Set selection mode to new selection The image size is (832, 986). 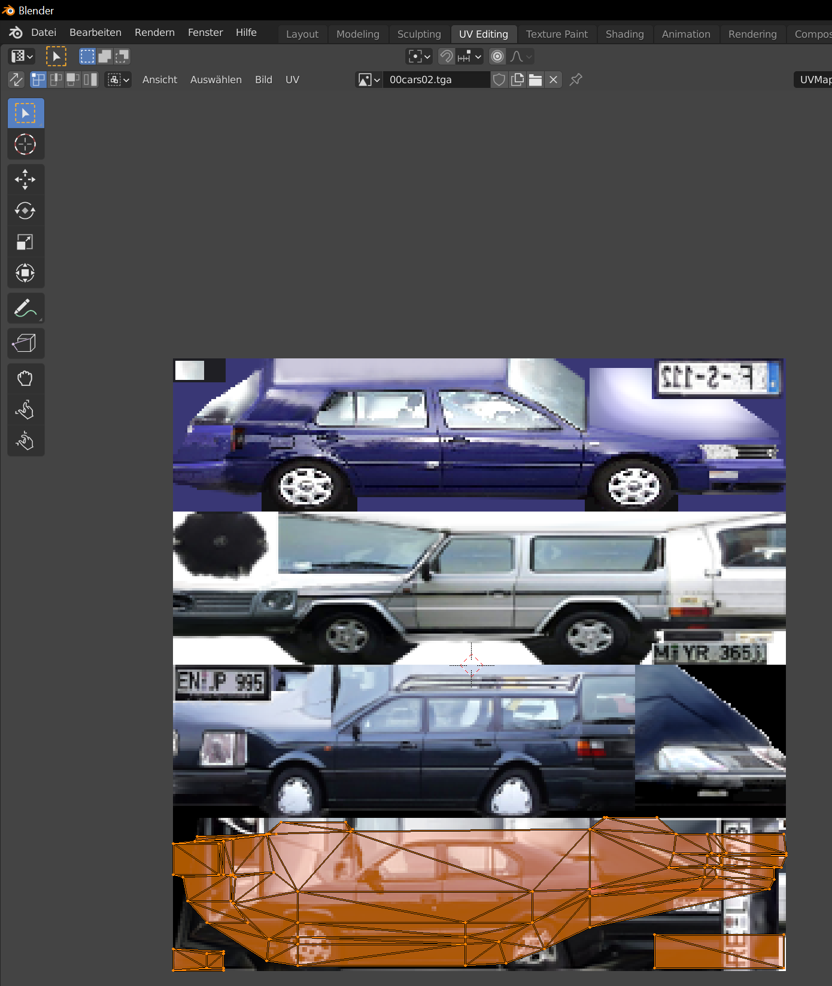[87, 56]
